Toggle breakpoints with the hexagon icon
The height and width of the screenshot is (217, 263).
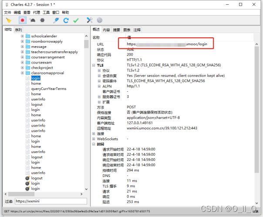coord(42,20)
